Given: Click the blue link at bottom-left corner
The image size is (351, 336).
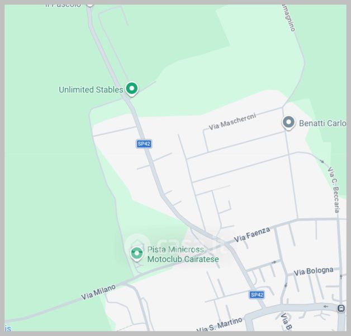Looking at the screenshot, I should [8, 329].
